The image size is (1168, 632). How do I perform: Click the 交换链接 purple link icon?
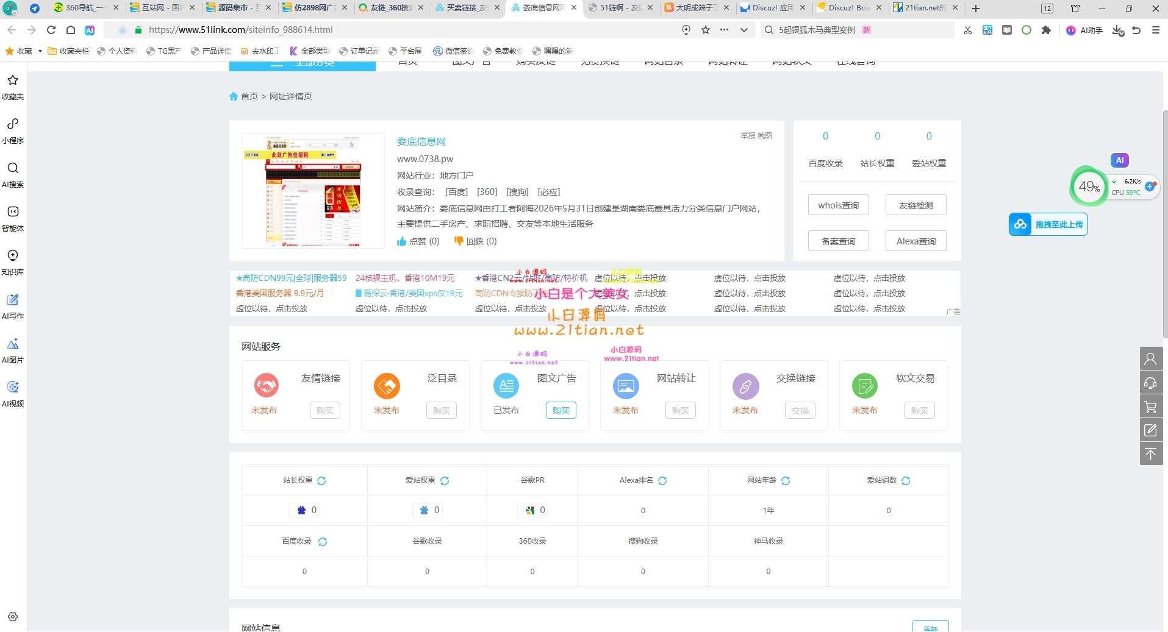pyautogui.click(x=745, y=386)
